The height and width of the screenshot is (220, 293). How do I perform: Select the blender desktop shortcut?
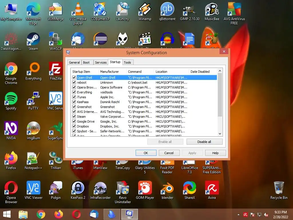(167, 190)
